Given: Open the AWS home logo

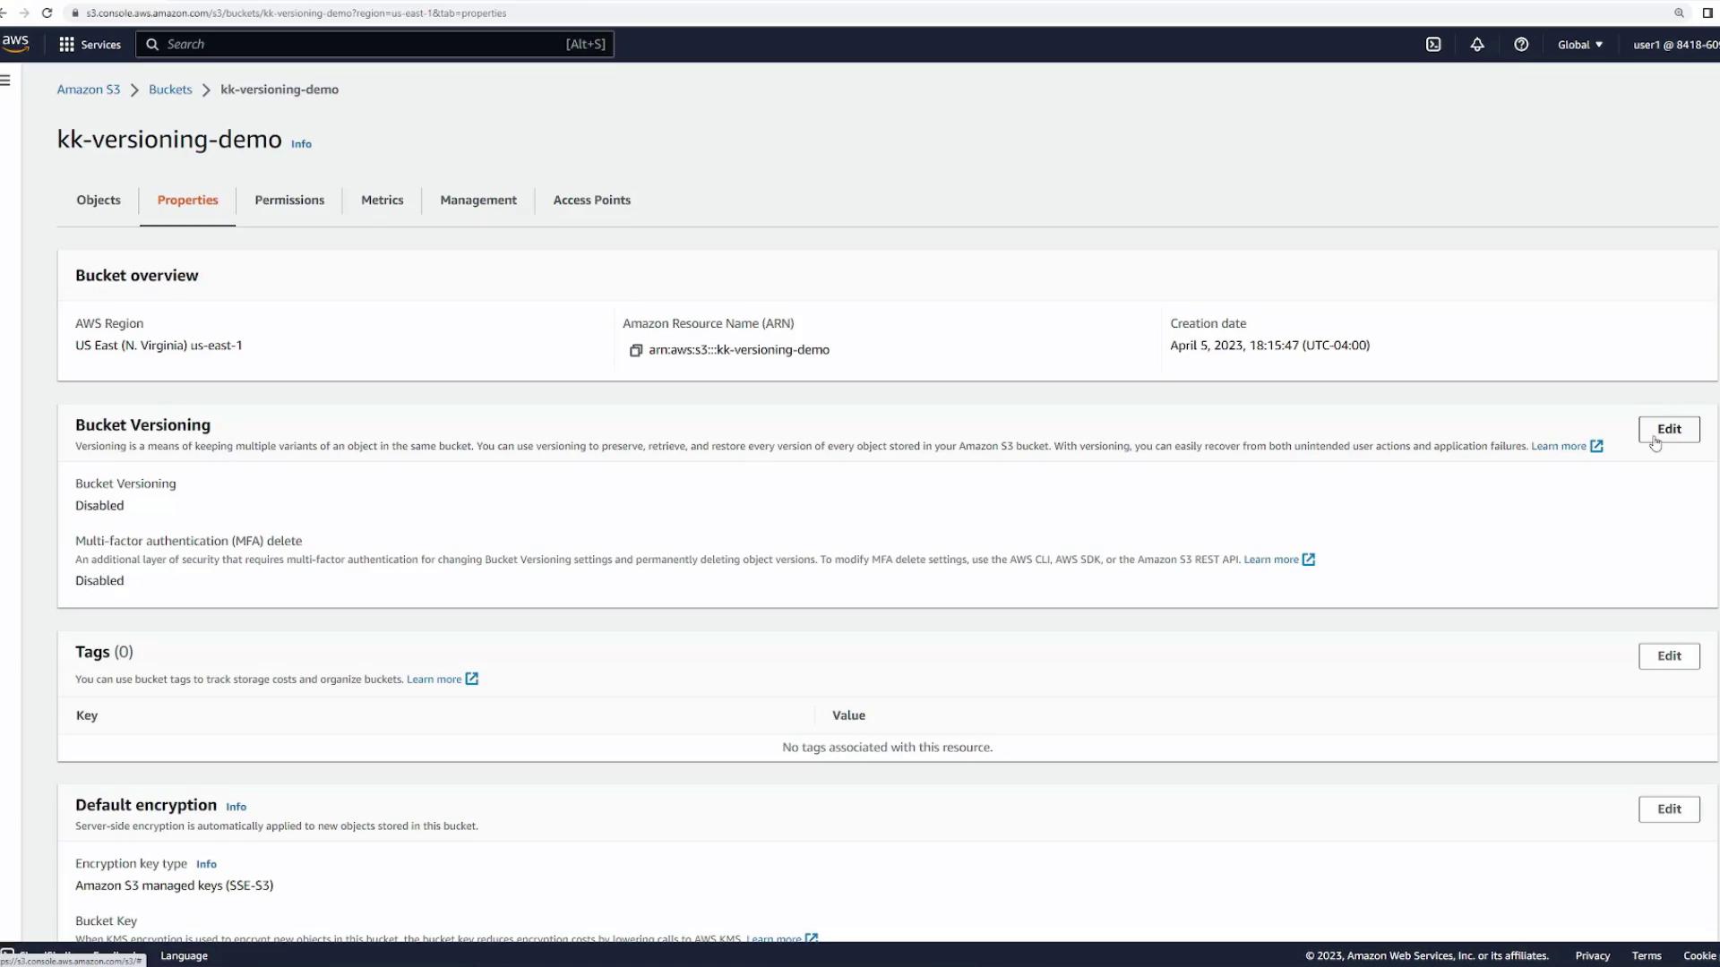Looking at the screenshot, I should click(x=15, y=43).
